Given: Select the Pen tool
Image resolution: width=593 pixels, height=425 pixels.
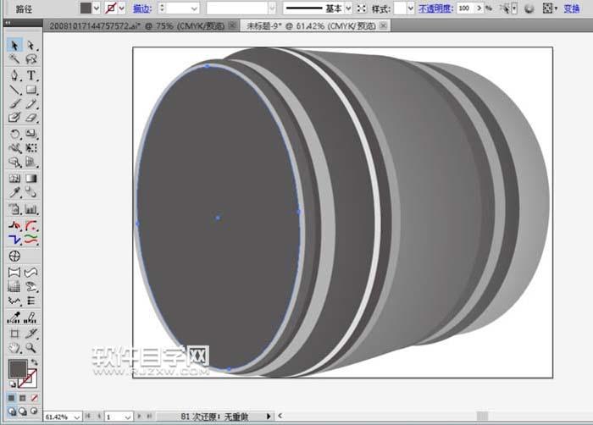Looking at the screenshot, I should [14, 75].
